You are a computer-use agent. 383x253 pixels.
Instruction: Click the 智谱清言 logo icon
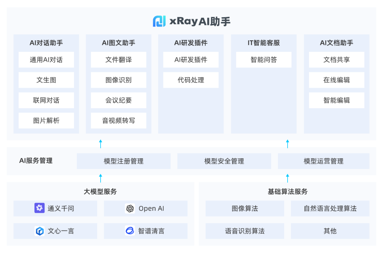click(x=130, y=231)
